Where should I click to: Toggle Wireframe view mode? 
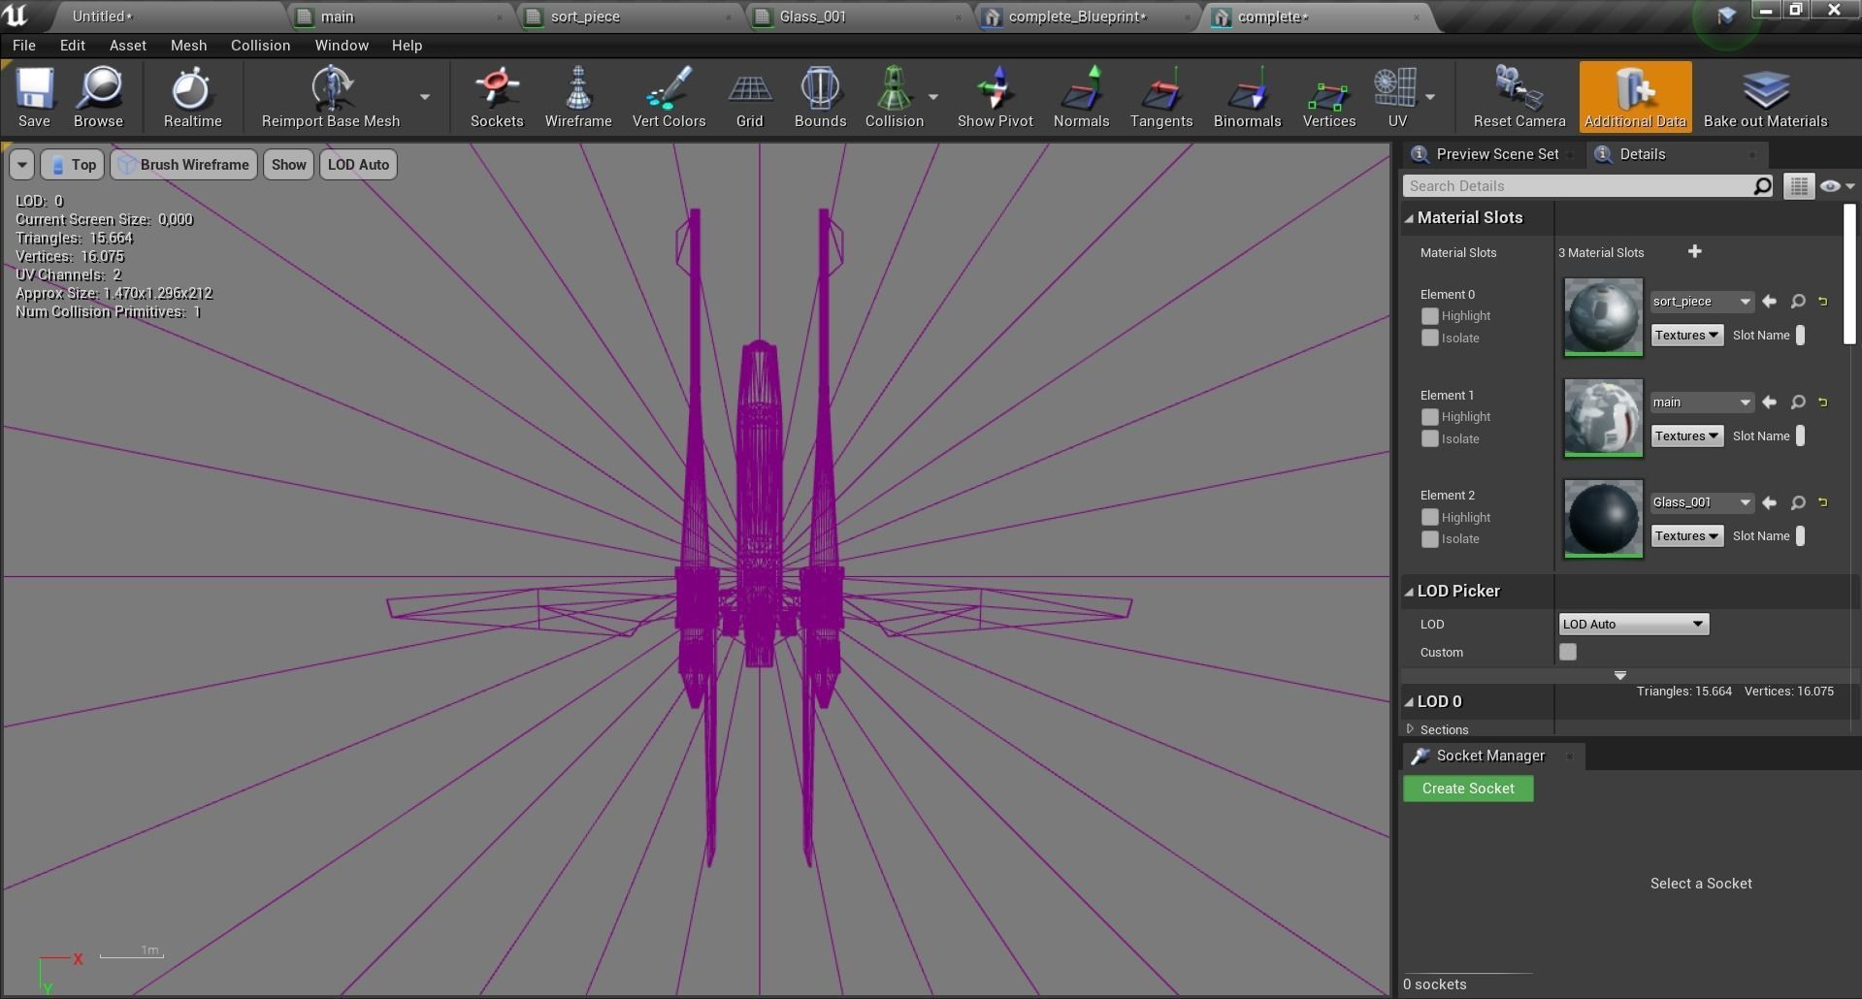578,97
